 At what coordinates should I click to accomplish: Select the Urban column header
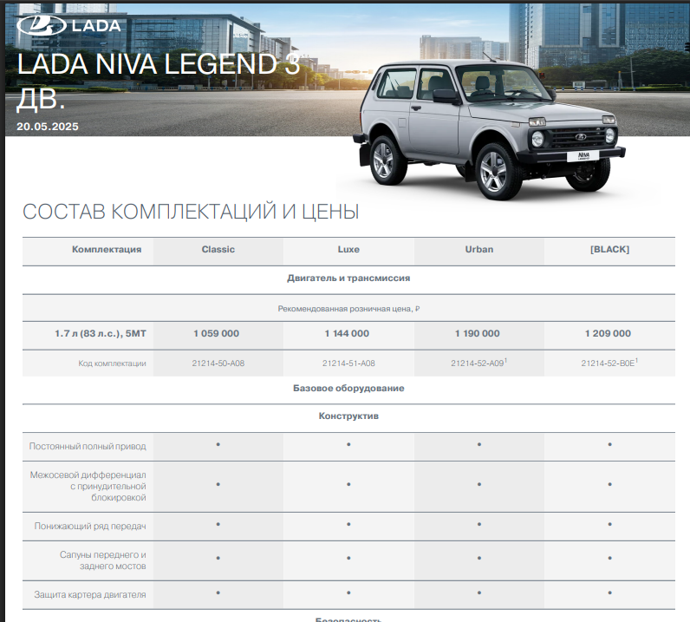[478, 250]
